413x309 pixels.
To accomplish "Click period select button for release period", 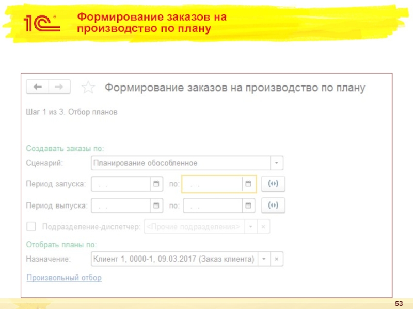I will [274, 205].
